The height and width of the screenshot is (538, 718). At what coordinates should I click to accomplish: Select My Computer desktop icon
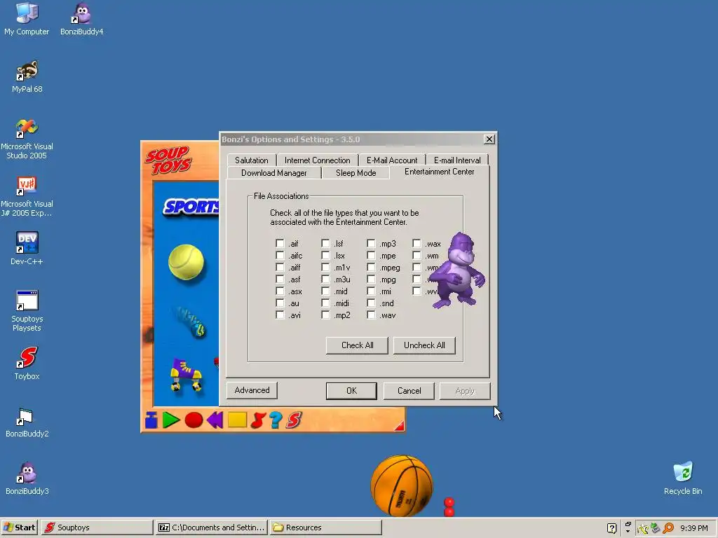(27, 19)
